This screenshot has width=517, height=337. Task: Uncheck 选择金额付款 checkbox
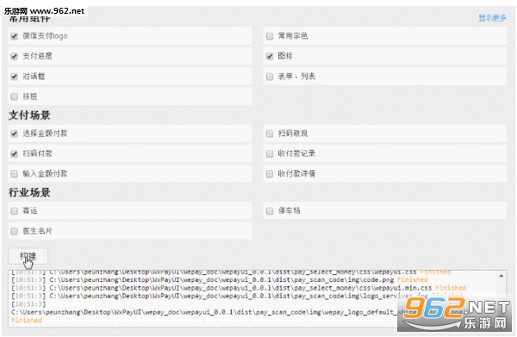[14, 133]
